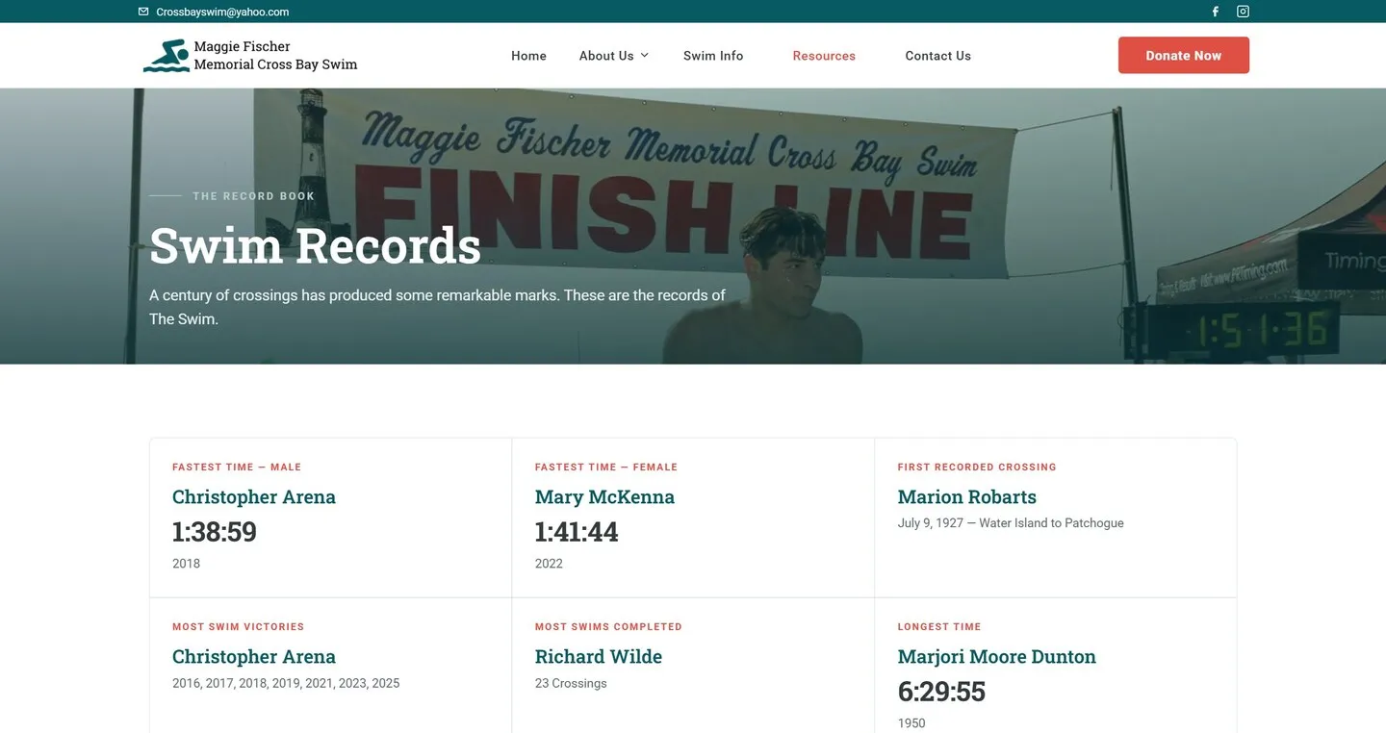Click the 23 Crossings text
Image resolution: width=1386 pixels, height=733 pixels.
pyautogui.click(x=571, y=683)
